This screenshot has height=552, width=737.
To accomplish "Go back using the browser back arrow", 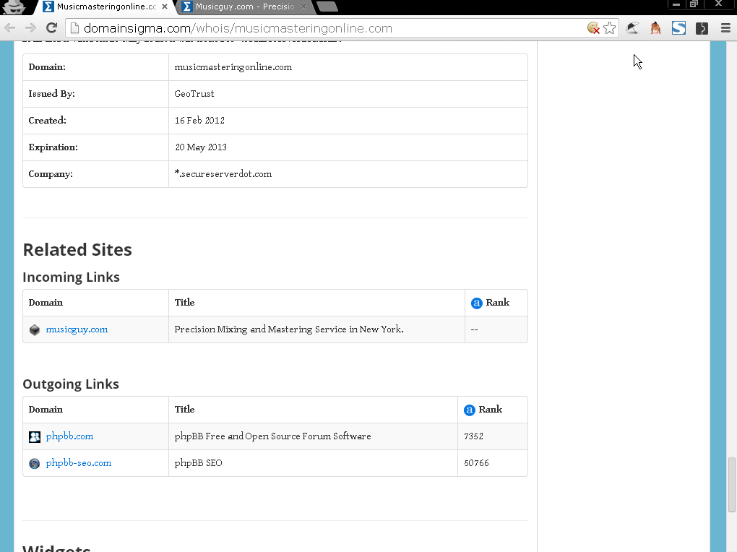I will (x=10, y=28).
